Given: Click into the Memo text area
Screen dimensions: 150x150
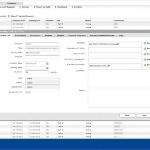Looking at the screenshot, I should pyautogui.click(x=119, y=98).
